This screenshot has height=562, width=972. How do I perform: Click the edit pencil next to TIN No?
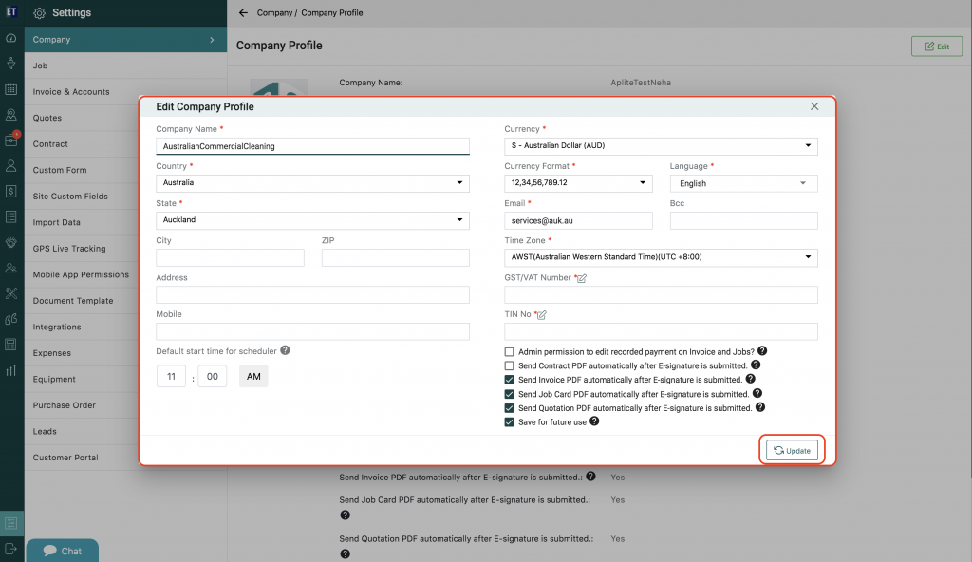click(x=541, y=315)
